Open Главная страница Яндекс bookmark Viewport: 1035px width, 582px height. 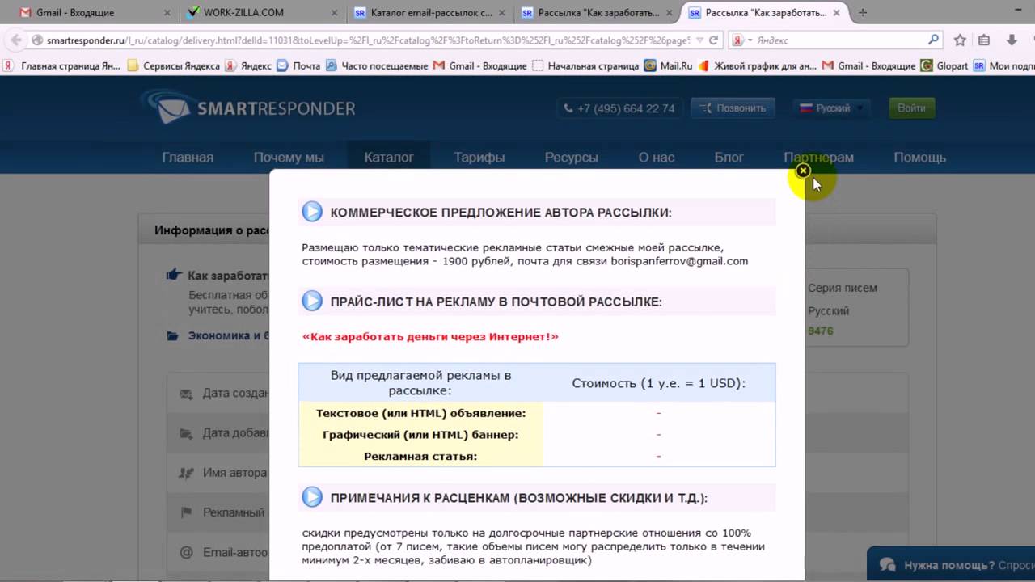63,66
